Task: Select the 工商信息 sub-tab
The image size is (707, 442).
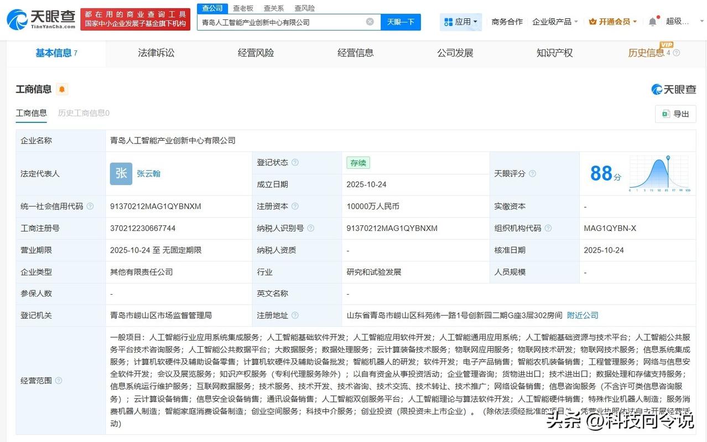Action: pyautogui.click(x=31, y=113)
